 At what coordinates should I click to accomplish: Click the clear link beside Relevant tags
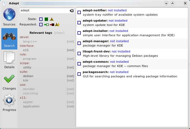pos(59,33)
